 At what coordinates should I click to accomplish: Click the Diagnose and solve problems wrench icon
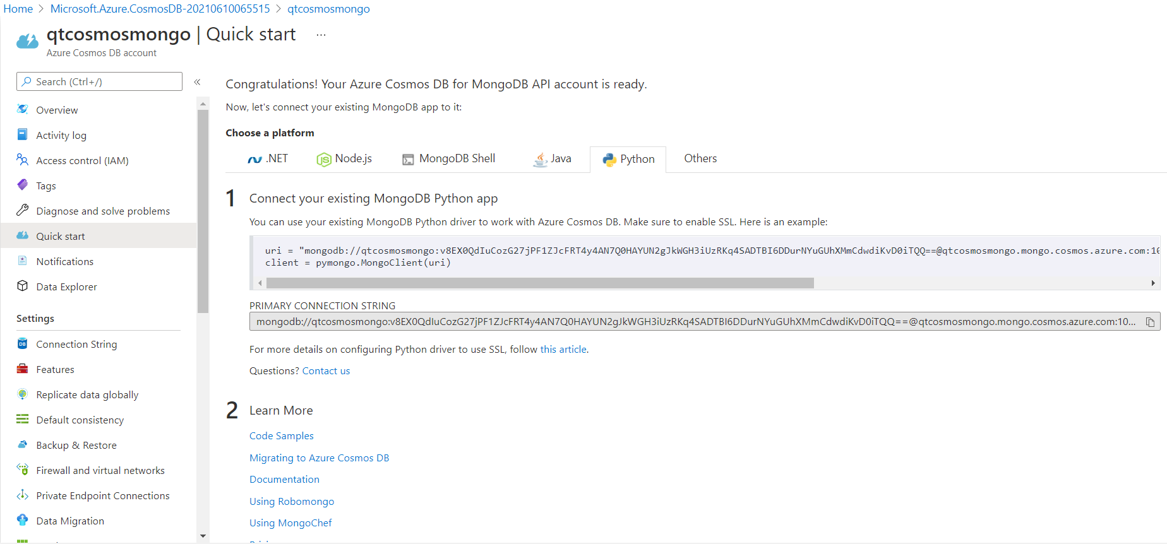pos(23,210)
